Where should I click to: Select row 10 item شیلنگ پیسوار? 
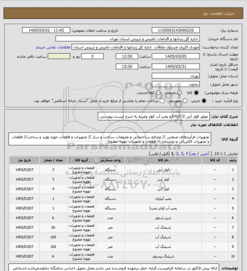coord(163,256)
